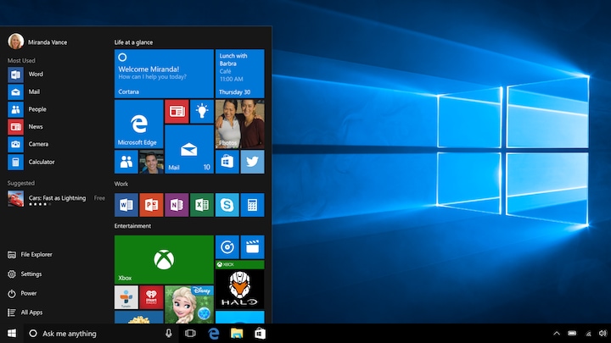Open Settings from Start menu
This screenshot has height=343, width=611.
[x=25, y=274]
